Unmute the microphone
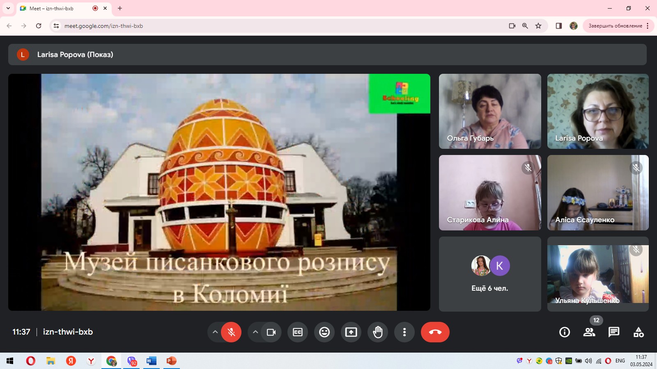 [231, 332]
